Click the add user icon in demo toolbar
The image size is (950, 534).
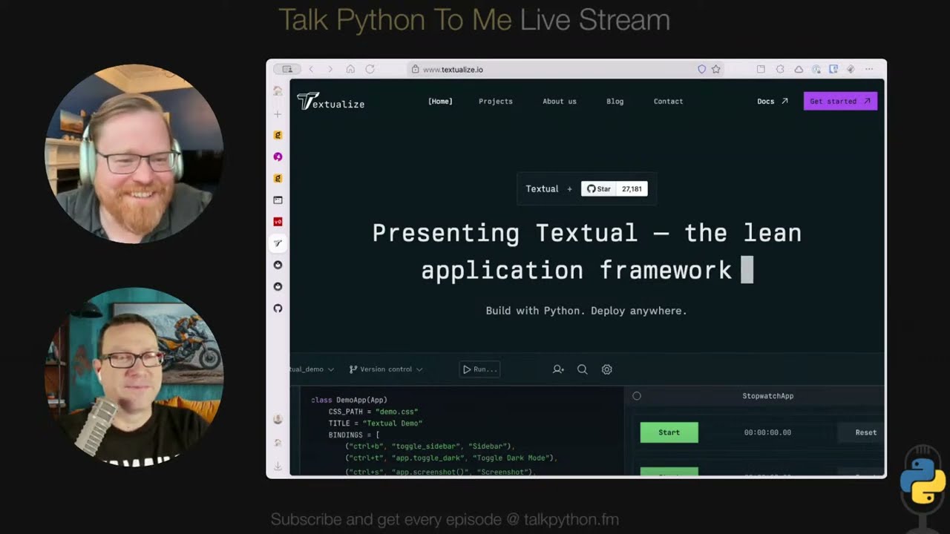[x=558, y=369]
